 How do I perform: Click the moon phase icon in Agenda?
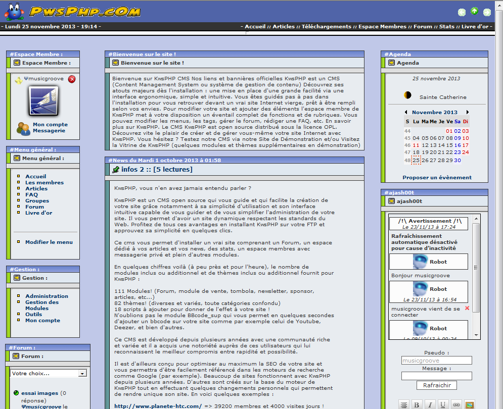[407, 95]
